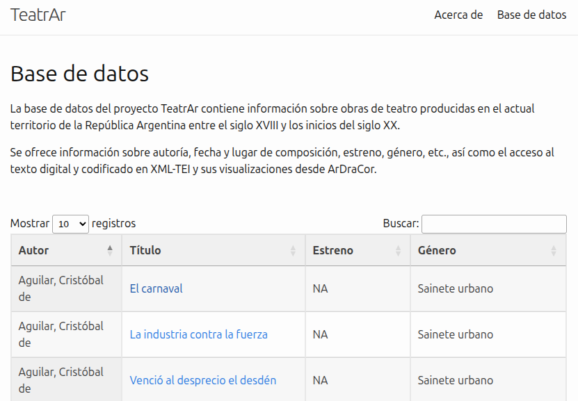Click the Estreno column sort arrows icon

coord(398,250)
